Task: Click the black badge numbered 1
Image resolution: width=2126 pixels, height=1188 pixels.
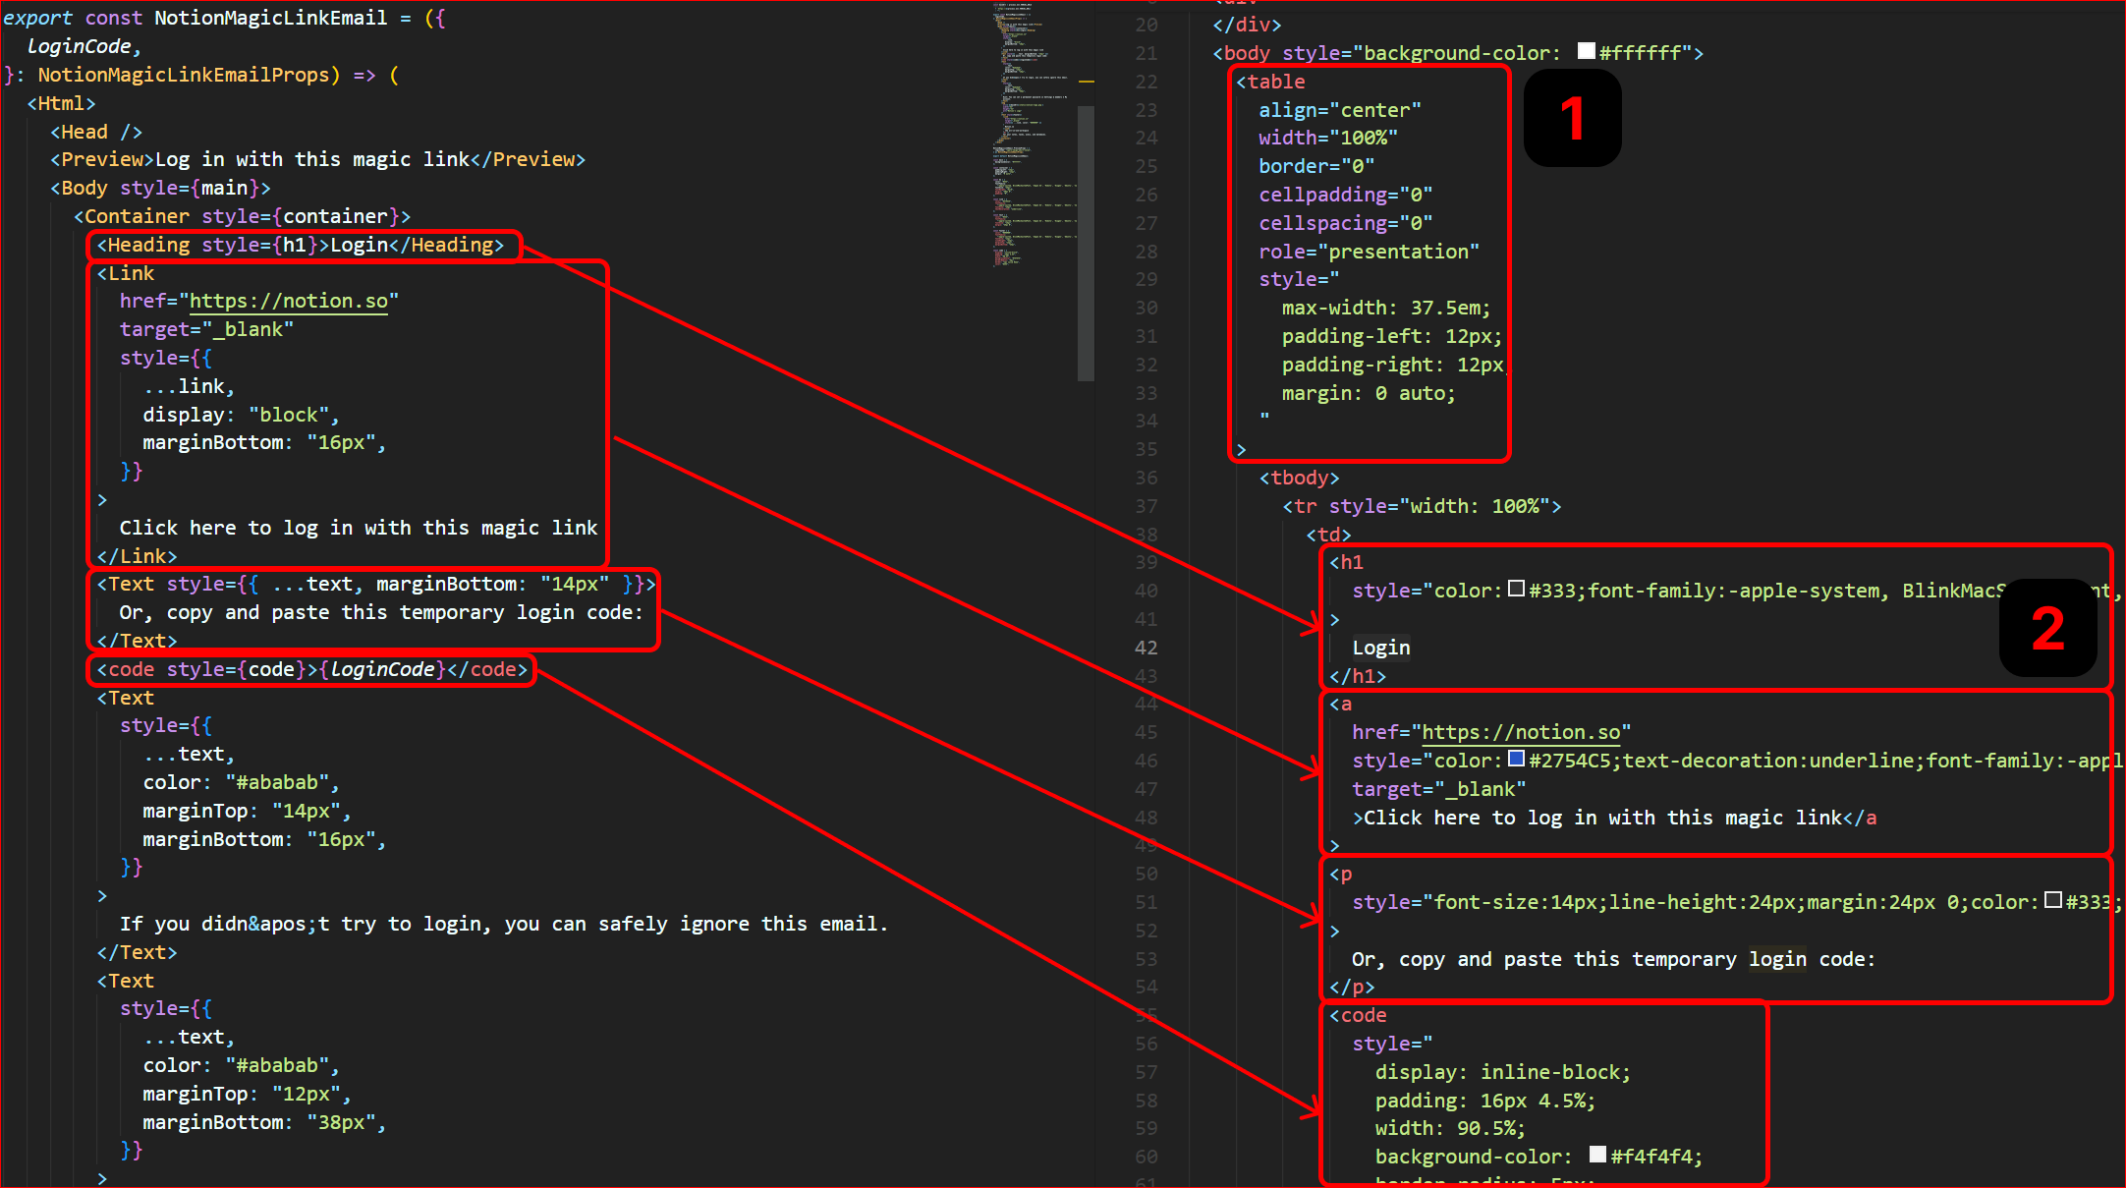Action: [1572, 119]
